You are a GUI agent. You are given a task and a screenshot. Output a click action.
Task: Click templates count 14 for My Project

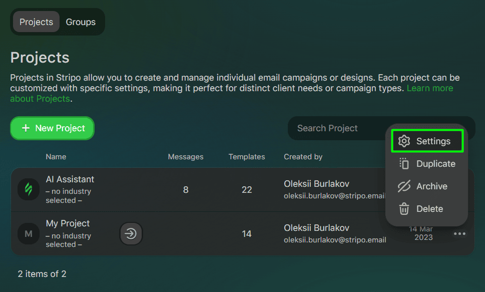247,234
